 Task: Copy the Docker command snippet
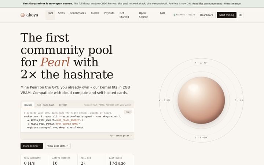coord(128,112)
